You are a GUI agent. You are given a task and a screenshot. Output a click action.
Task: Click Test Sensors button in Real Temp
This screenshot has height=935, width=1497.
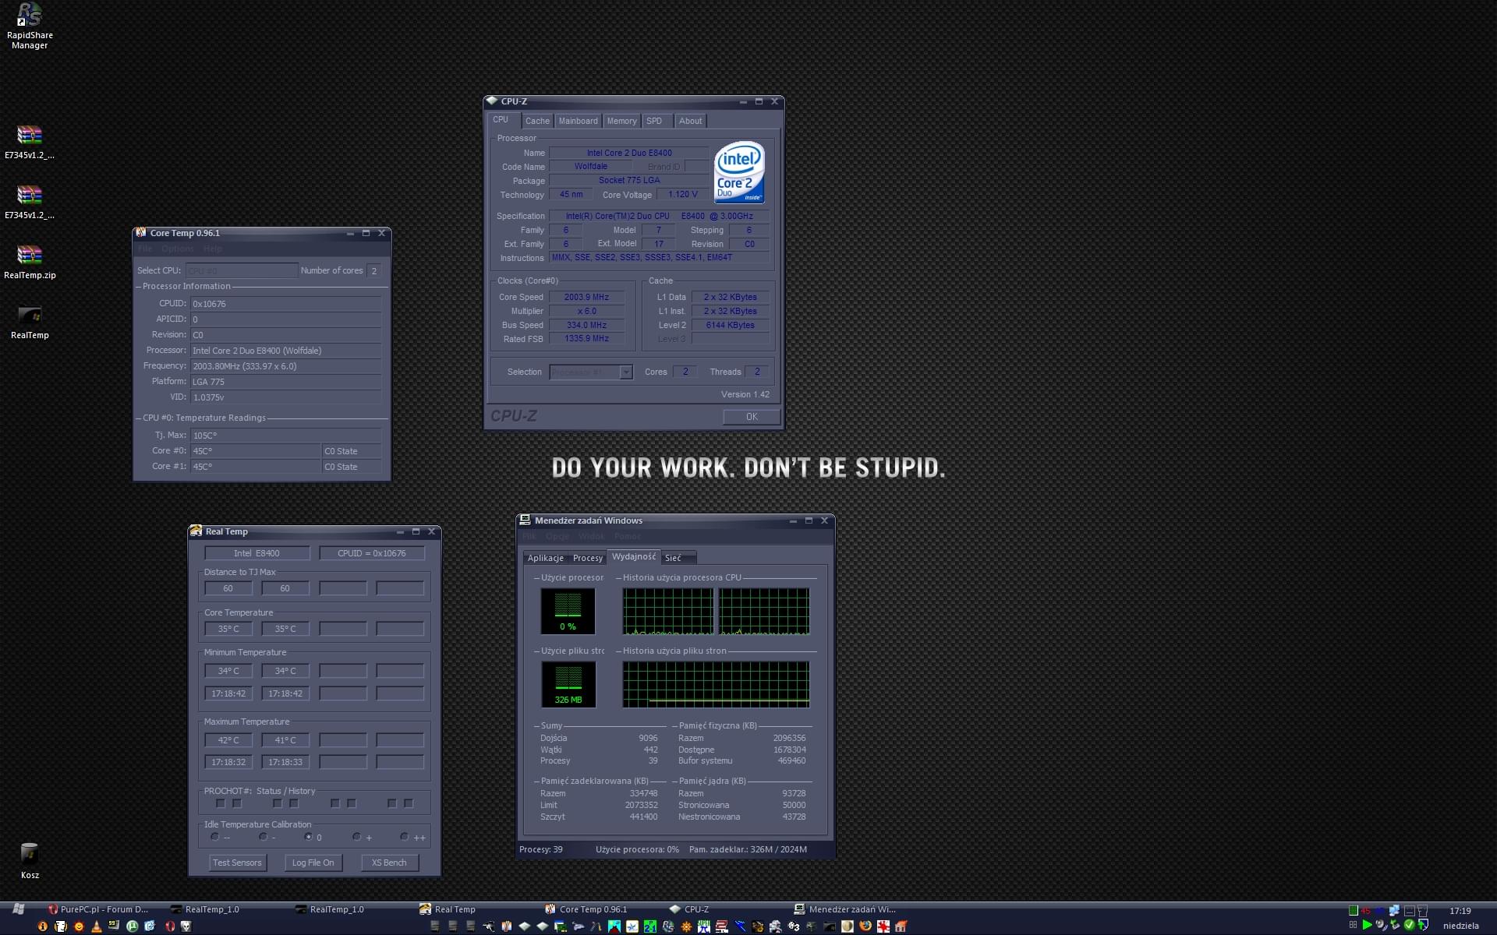click(x=237, y=863)
